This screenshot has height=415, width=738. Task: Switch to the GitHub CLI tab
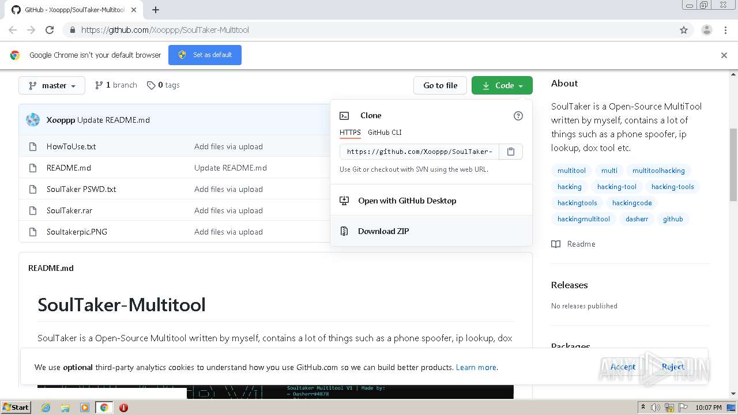pos(385,133)
